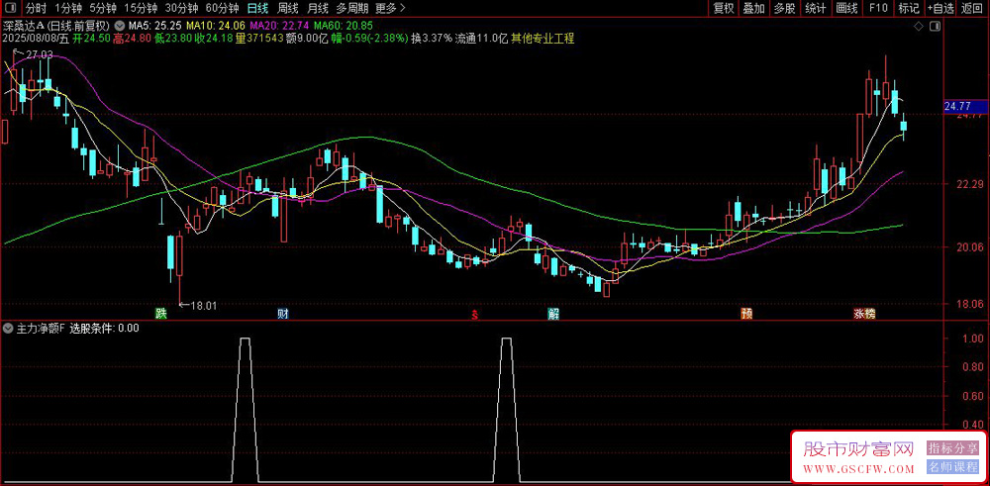Open the 多股 multi-stock view
Viewport: 990px width, 486px height.
[785, 8]
